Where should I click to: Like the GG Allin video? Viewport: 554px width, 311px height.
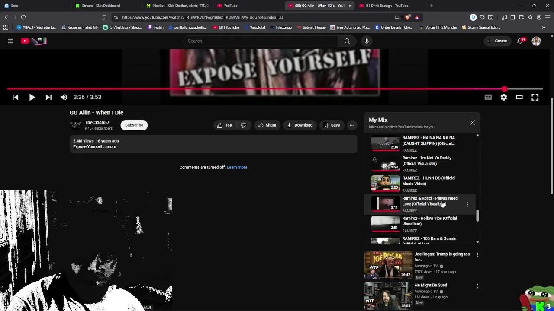pyautogui.click(x=225, y=125)
